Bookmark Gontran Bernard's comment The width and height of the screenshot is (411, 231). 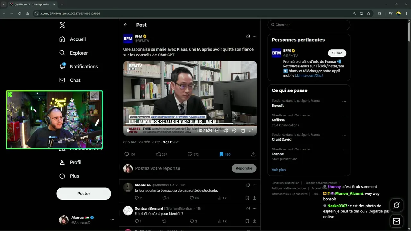(x=247, y=221)
